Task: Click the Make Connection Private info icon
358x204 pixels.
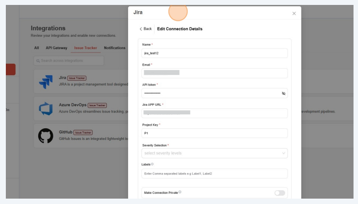Action: pos(180,192)
